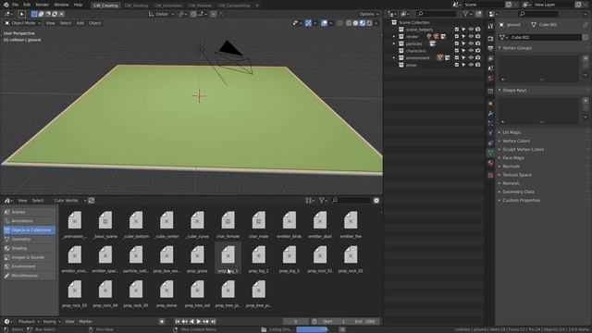This screenshot has width=592, height=333.
Task: Select the Animations asset category
Action: tap(29, 221)
